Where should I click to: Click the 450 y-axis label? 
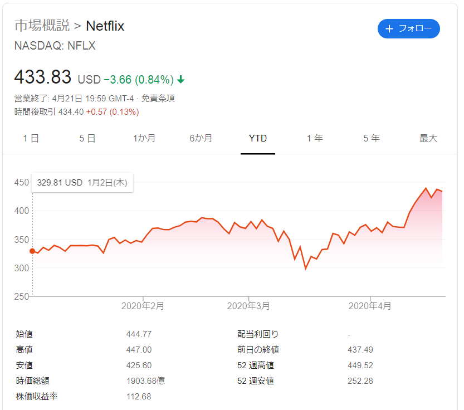click(22, 182)
